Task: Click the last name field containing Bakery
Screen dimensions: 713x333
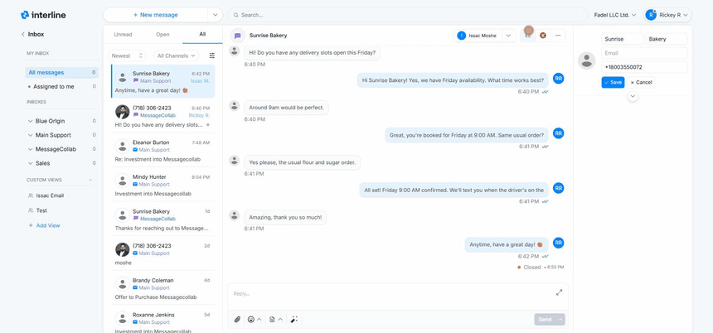Action: (667, 39)
